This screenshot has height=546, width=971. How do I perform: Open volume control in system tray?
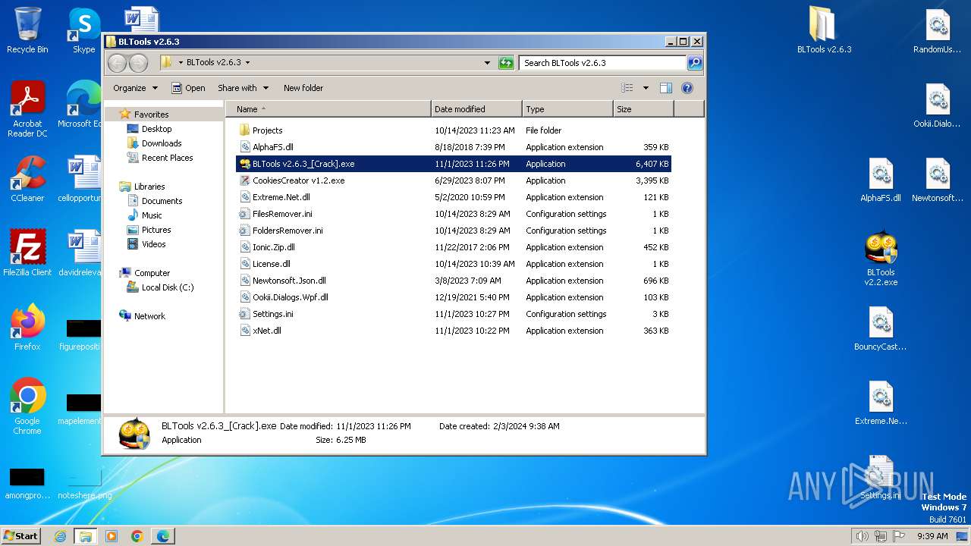coord(862,536)
